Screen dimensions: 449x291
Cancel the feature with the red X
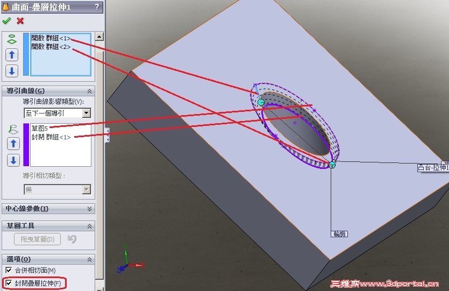click(20, 21)
